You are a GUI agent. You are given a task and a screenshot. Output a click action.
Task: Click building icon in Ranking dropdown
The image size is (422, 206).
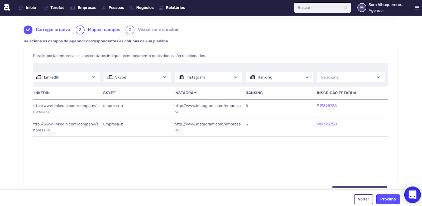point(253,77)
